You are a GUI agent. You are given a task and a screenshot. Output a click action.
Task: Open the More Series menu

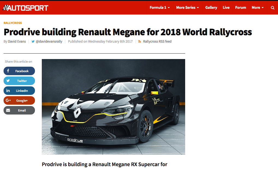click(186, 7)
